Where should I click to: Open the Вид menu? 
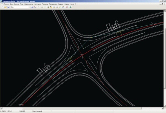click(x=11, y=4)
